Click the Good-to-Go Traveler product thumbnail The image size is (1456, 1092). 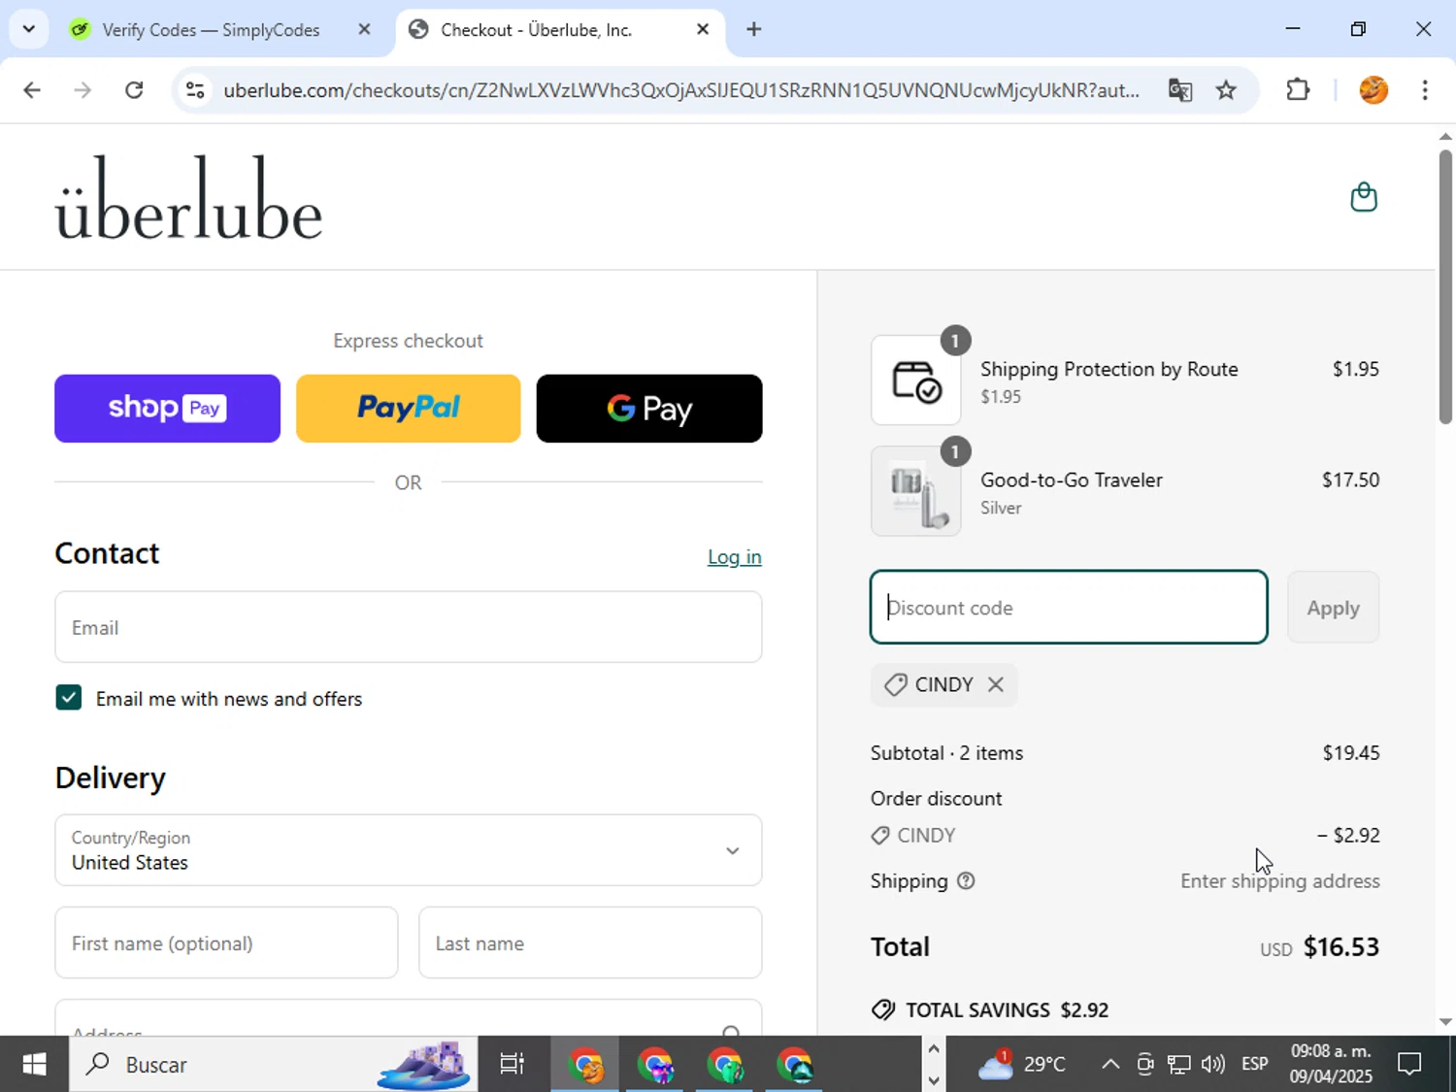pos(915,491)
